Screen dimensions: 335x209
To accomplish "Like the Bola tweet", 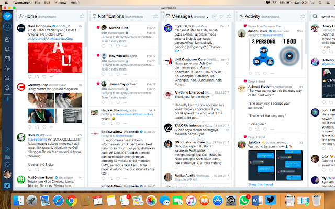I will click(x=44, y=169).
